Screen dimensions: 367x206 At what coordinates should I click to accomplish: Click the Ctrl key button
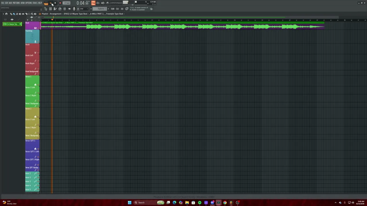(117, 9)
